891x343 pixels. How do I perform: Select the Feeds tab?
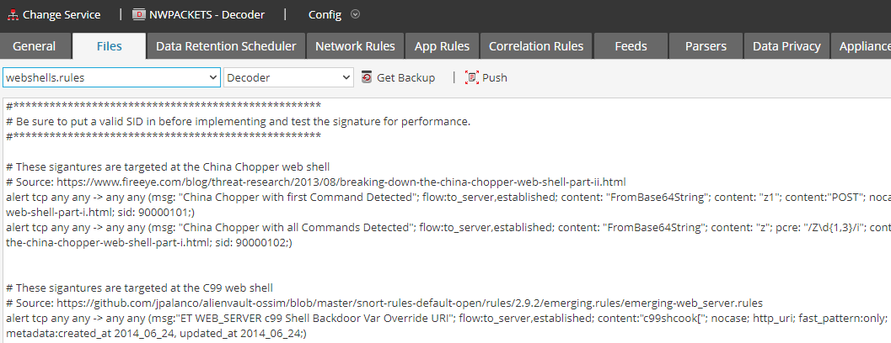point(631,46)
